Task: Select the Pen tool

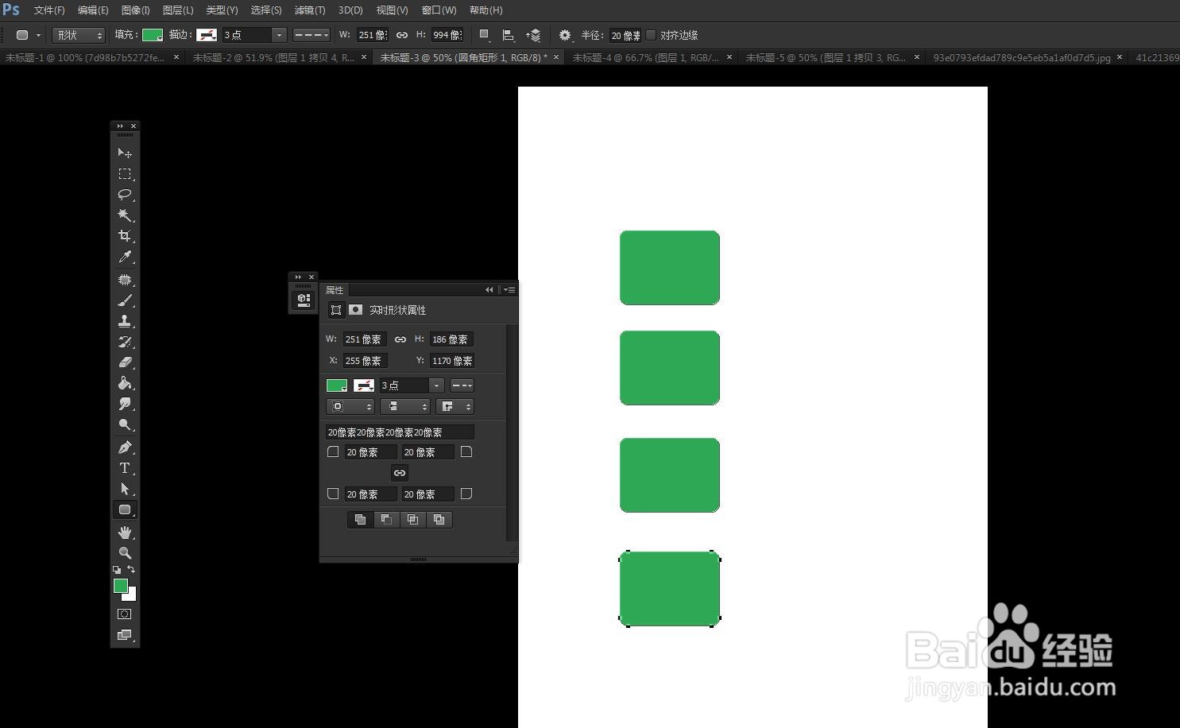Action: 125,447
